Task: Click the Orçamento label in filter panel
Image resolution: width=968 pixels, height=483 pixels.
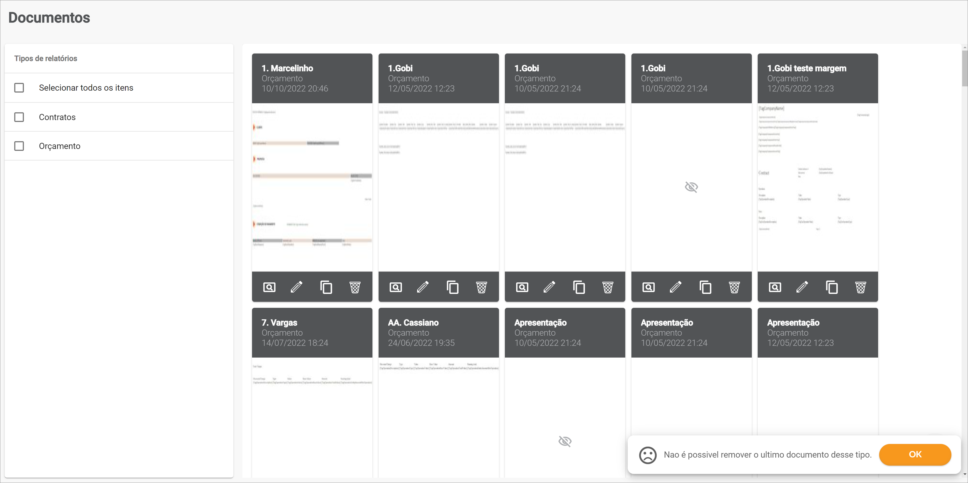Action: pos(59,146)
